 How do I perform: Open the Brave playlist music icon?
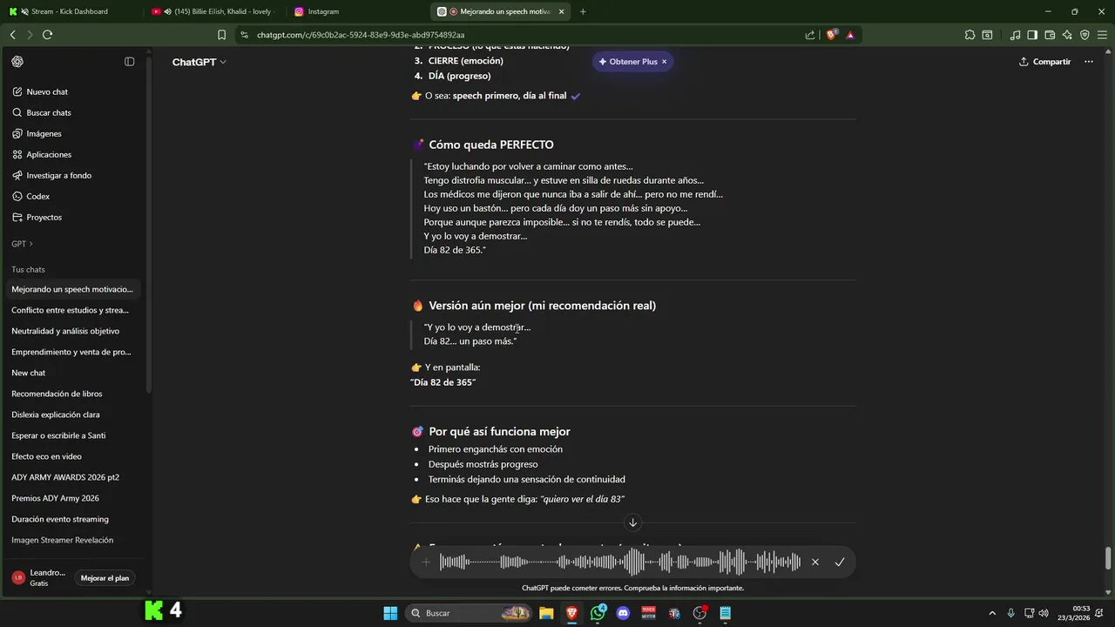[1015, 35]
